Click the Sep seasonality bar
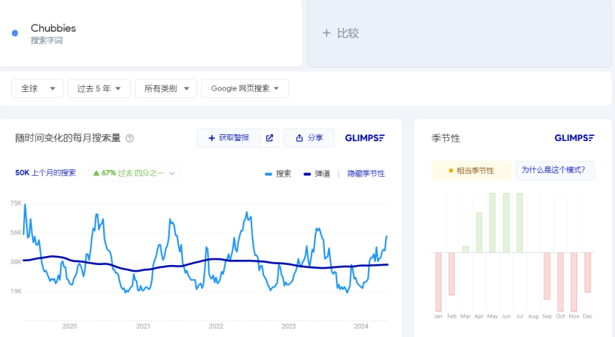 click(547, 276)
